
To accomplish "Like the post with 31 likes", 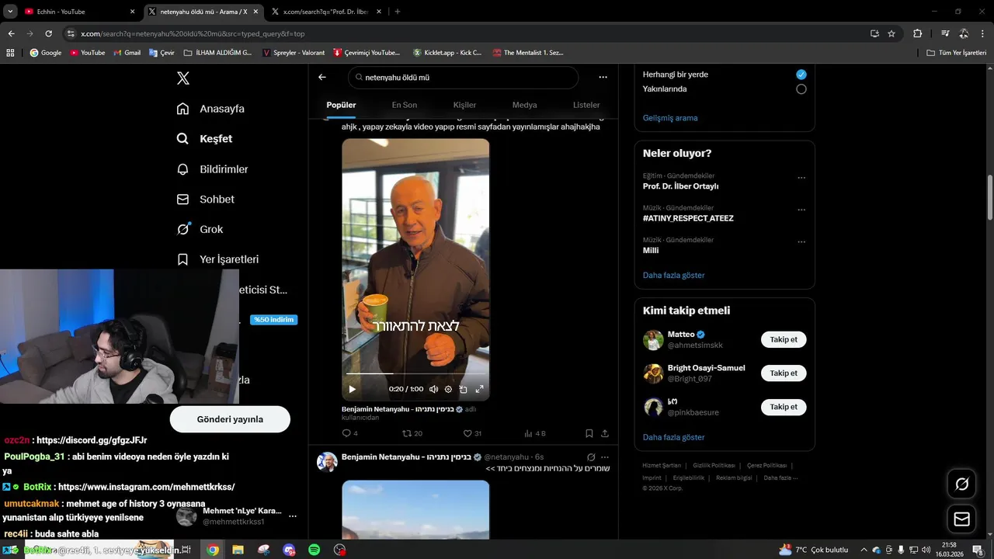I will click(x=472, y=433).
